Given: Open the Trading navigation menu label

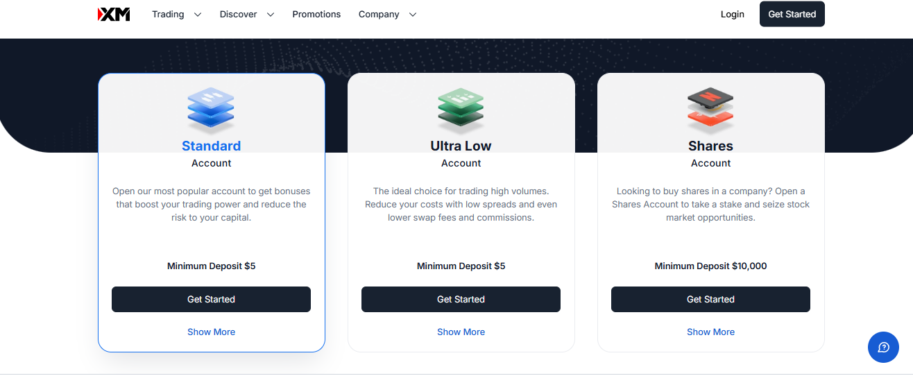Looking at the screenshot, I should click(168, 14).
